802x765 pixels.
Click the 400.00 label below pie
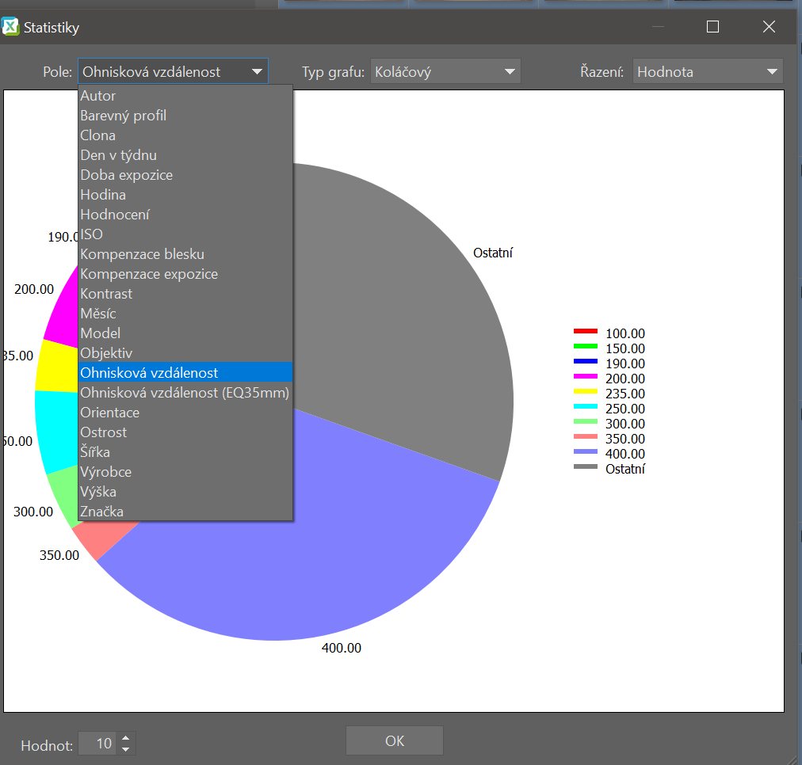pos(341,648)
